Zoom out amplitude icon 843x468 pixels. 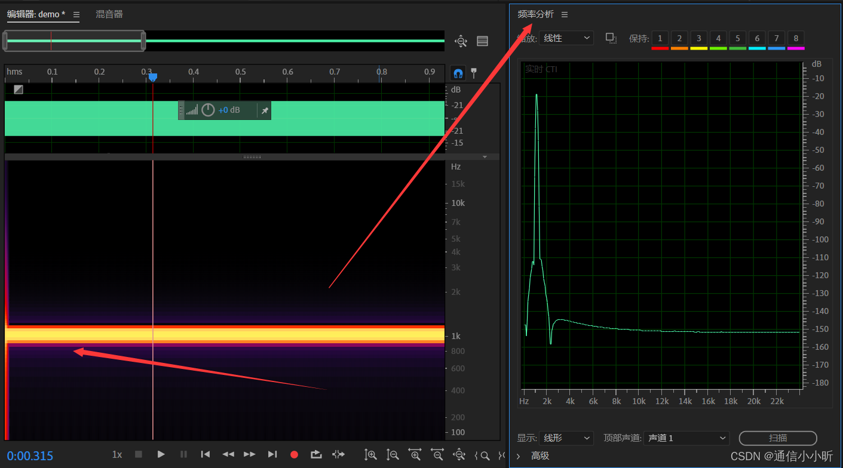click(393, 455)
